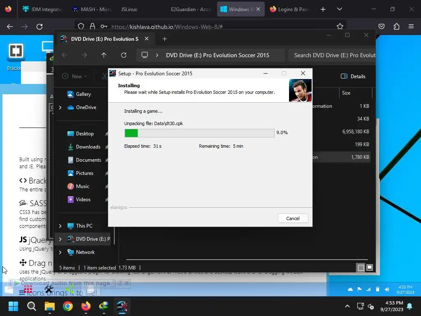Image resolution: width=421 pixels, height=316 pixels.
Task: Switch to the E2Guardian browser tab
Action: tap(191, 9)
